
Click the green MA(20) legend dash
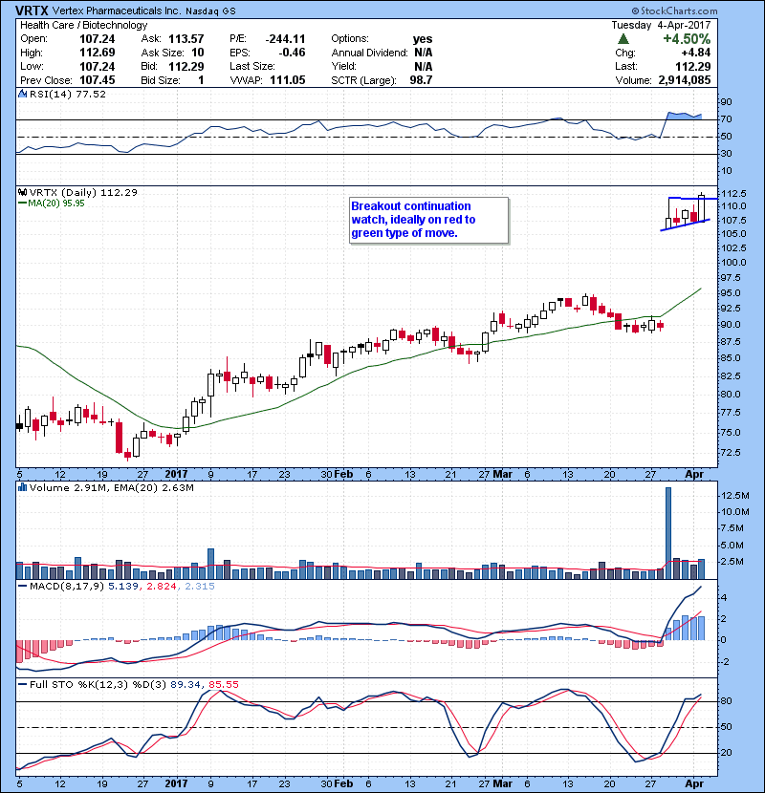pos(22,204)
